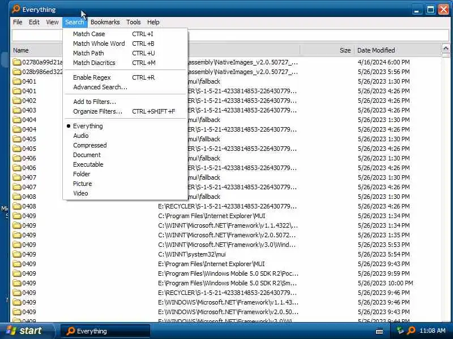The height and width of the screenshot is (339, 453).
Task: Click date 4/16/2024 6:00 PM
Action: (383, 62)
